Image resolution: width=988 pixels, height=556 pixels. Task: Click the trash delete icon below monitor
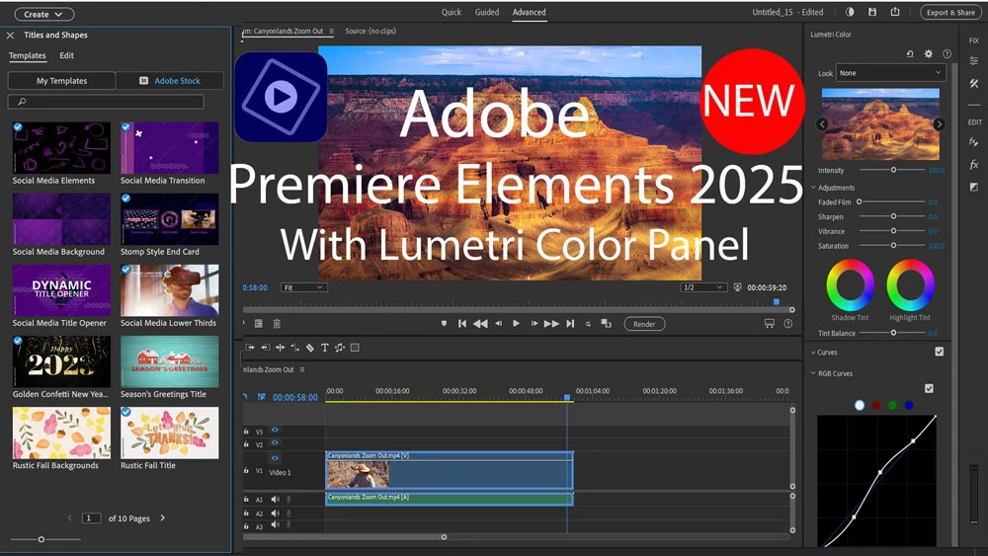[x=276, y=324]
